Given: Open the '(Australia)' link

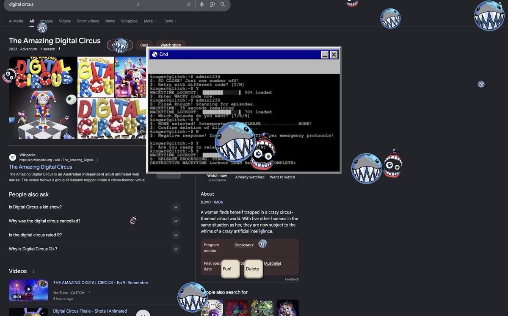Looking at the screenshot, I should [x=273, y=263].
